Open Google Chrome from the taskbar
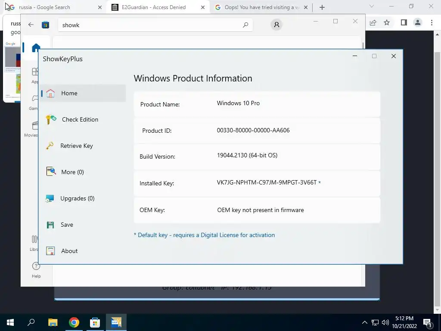Image resolution: width=441 pixels, height=331 pixels. coord(74,322)
